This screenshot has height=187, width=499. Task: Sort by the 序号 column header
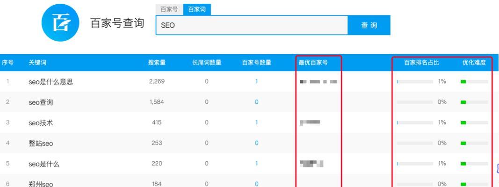(7, 63)
